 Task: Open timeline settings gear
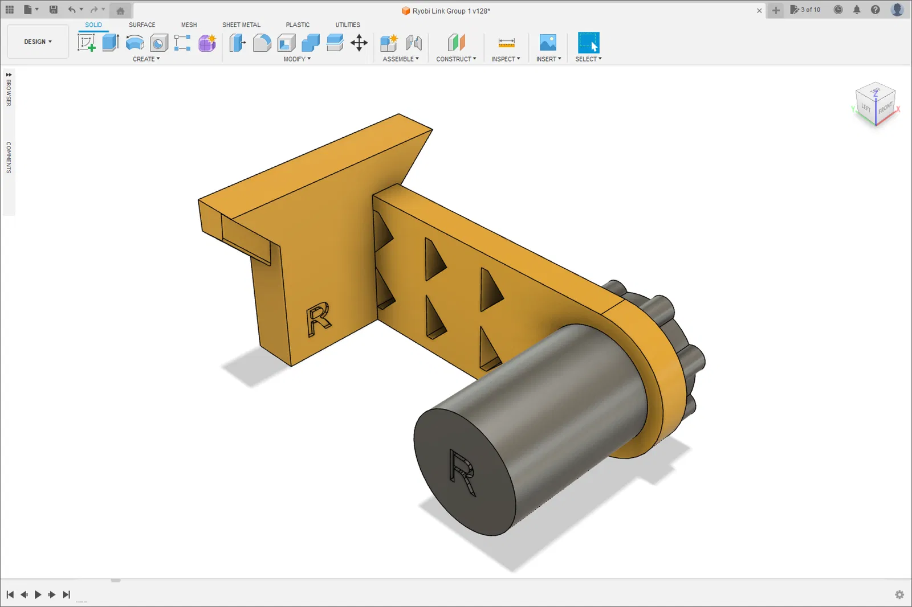[899, 594]
